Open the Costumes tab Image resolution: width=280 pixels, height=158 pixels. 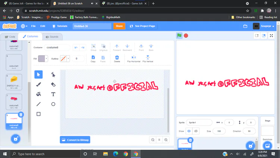(30, 36)
